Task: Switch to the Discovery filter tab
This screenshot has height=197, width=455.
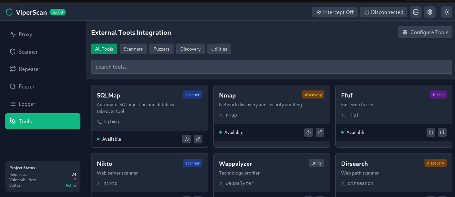Action: (x=190, y=49)
